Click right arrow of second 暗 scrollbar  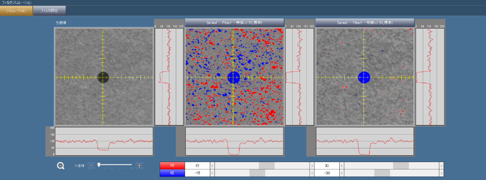(441, 173)
